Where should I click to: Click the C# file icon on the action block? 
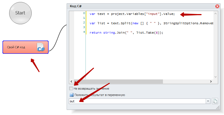[x=41, y=47]
